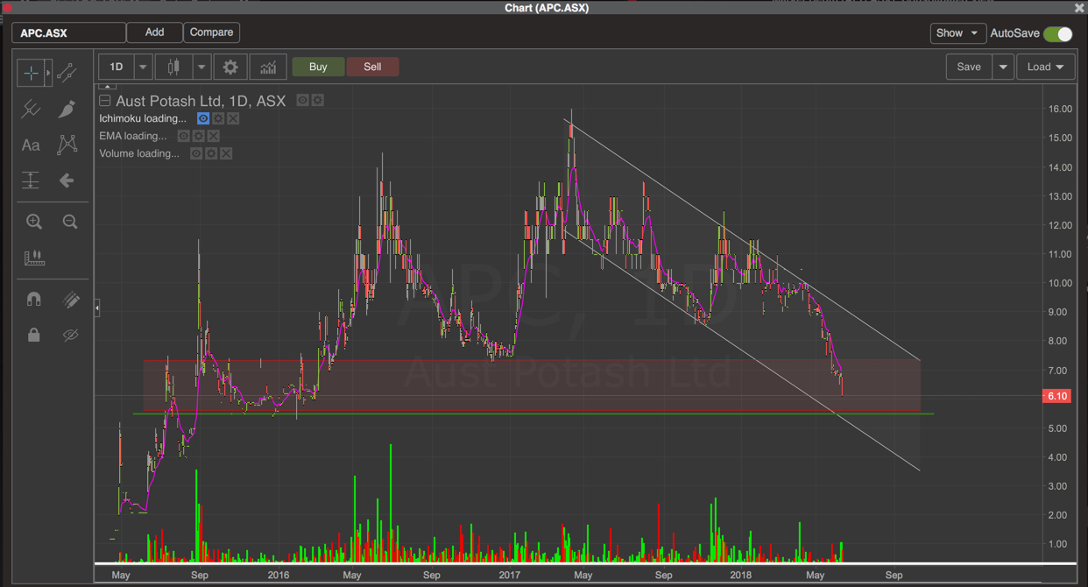The width and height of the screenshot is (1088, 587).
Task: Click the red Sell button
Action: (372, 67)
